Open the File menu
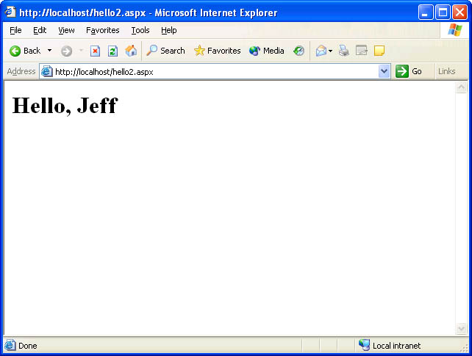 point(15,30)
